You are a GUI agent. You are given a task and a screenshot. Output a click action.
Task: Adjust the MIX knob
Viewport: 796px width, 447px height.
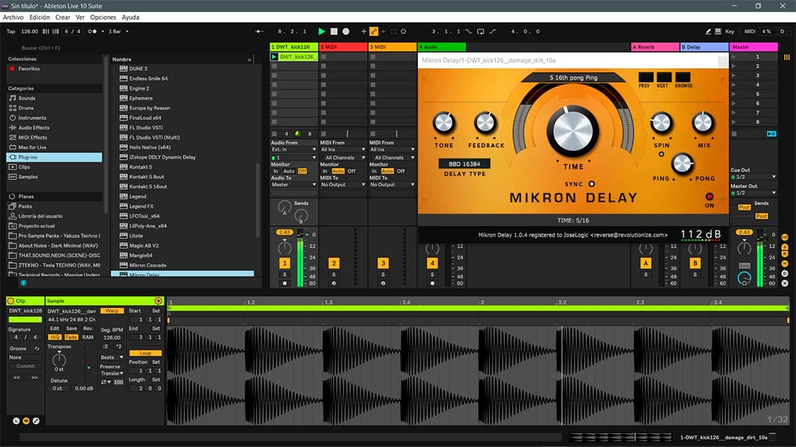click(702, 123)
